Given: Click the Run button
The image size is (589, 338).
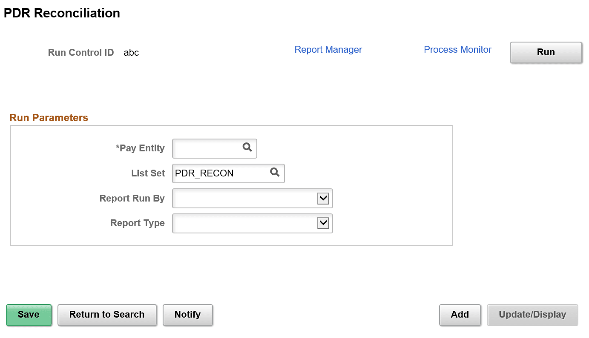Looking at the screenshot, I should [546, 52].
